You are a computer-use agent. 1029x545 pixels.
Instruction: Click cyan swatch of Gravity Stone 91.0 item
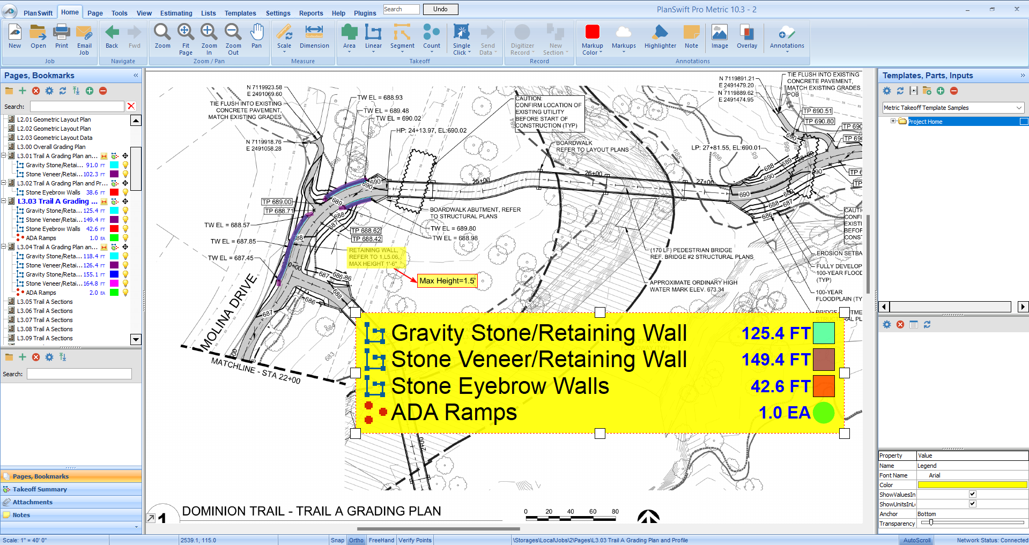[114, 165]
